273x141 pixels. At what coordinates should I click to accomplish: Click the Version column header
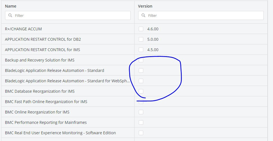coord(145,6)
